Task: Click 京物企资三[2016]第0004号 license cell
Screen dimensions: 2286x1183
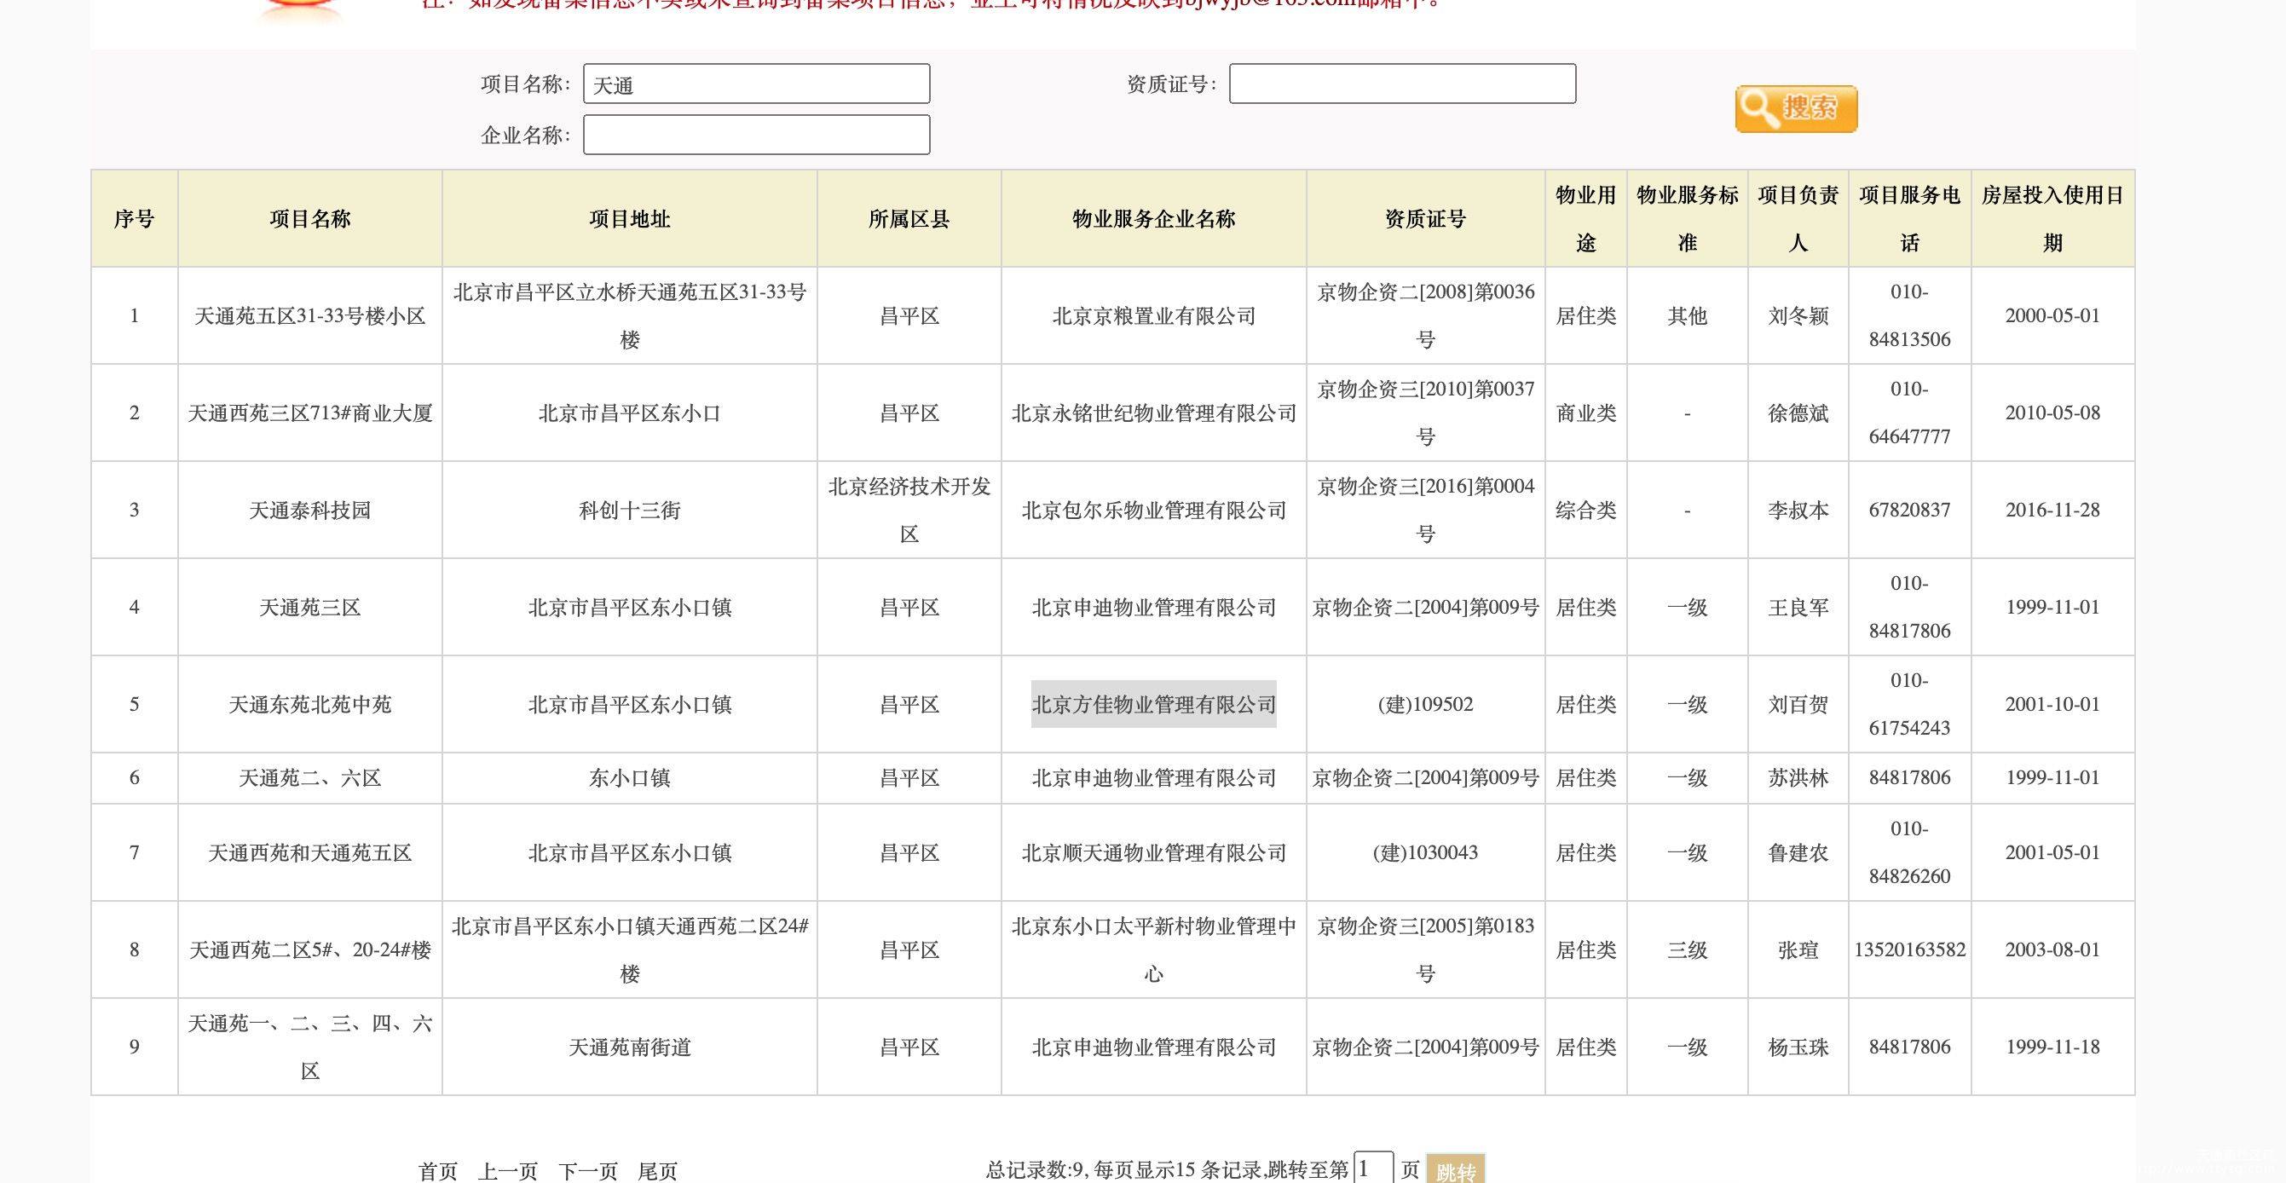Action: [x=1425, y=511]
